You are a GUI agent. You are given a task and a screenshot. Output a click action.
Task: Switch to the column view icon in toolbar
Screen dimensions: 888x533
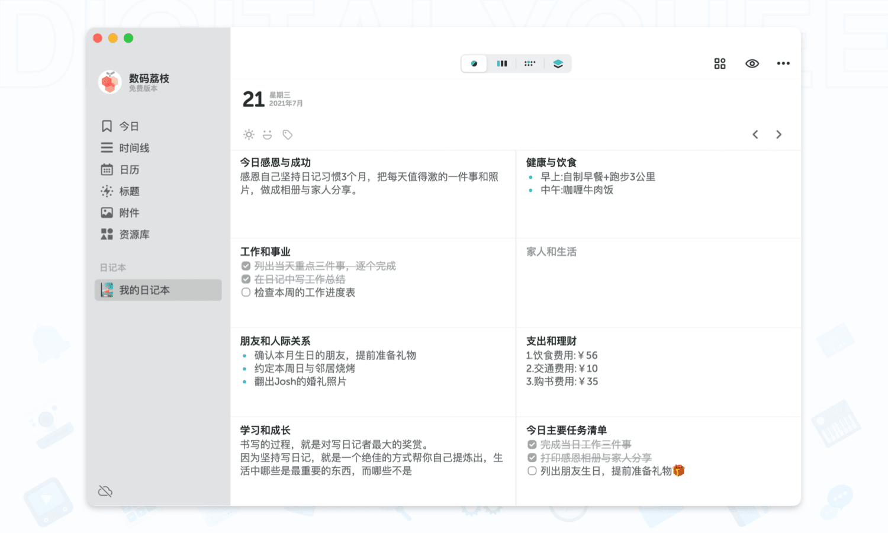coord(502,63)
